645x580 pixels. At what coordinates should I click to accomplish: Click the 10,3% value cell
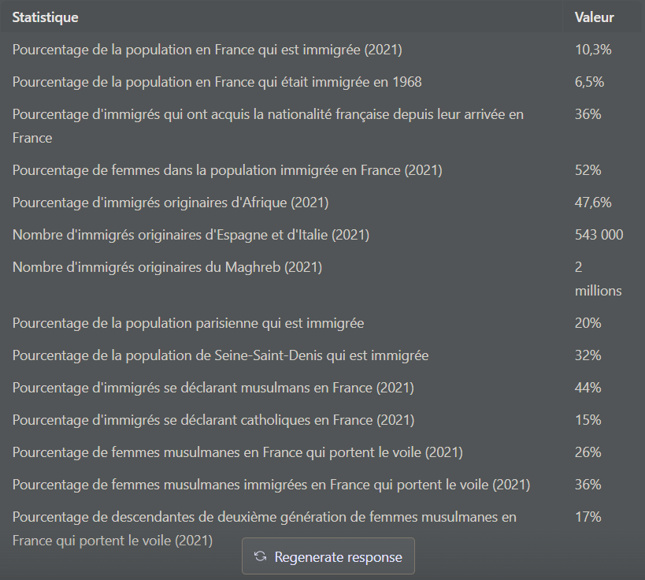(x=593, y=50)
